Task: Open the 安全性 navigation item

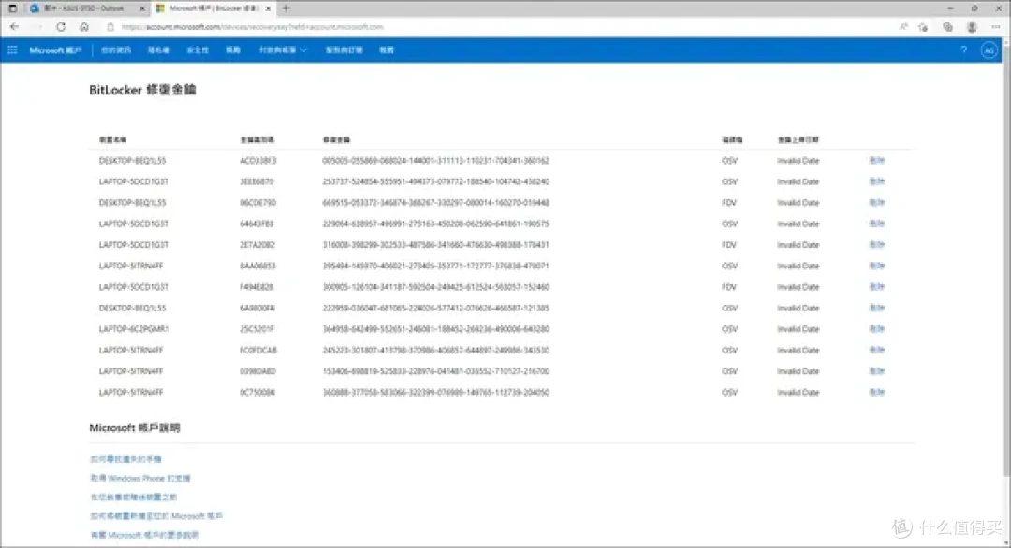Action: (198, 50)
